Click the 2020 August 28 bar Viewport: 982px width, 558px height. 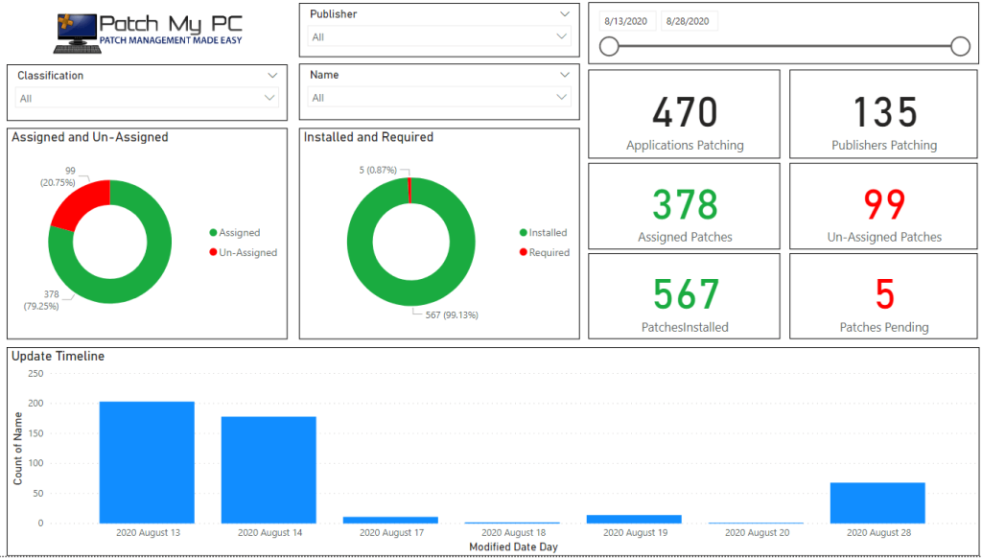tap(877, 503)
